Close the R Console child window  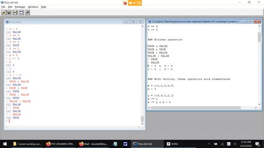[x=140, y=22]
